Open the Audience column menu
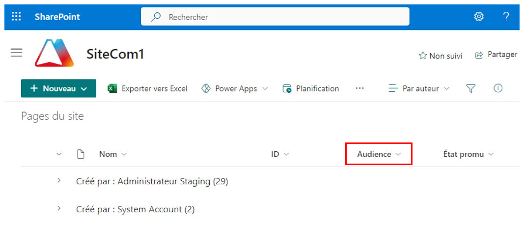This screenshot has width=523, height=226. (x=379, y=154)
